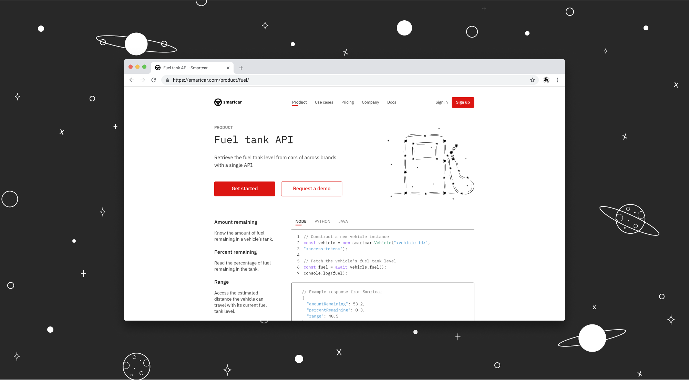Switch to the PYTHON code tab
689x383 pixels.
322,221
